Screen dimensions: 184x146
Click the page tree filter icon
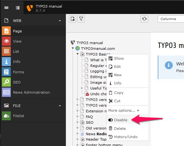point(81,19)
